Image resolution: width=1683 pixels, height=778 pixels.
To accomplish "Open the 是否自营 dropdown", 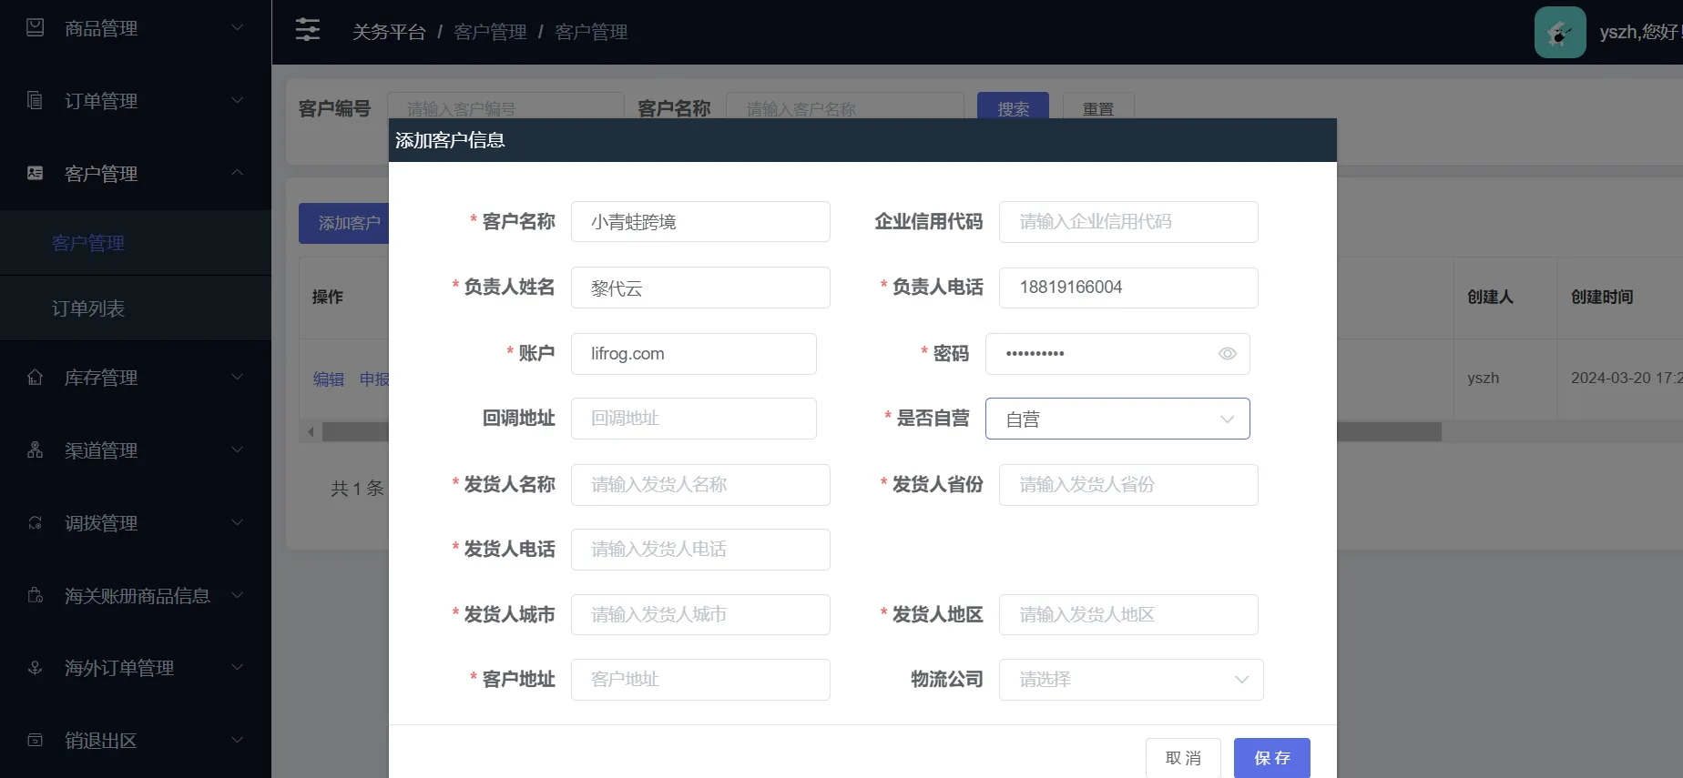I will [x=1117, y=419].
